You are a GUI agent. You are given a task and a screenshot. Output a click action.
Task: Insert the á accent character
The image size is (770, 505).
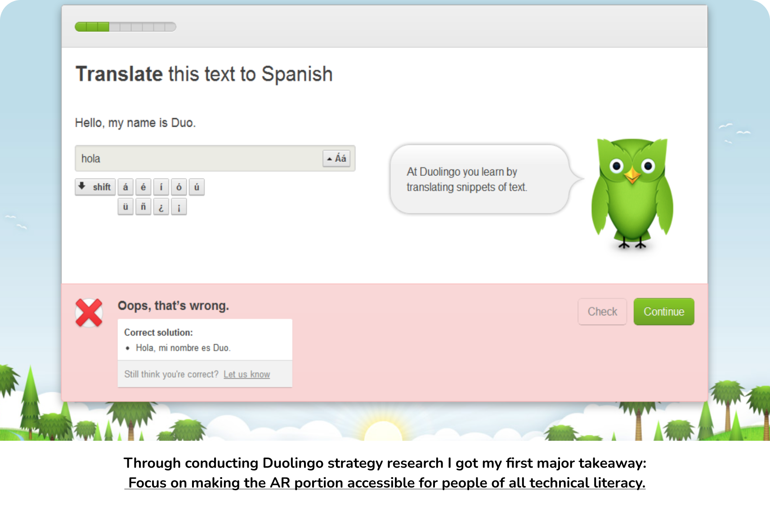click(125, 187)
